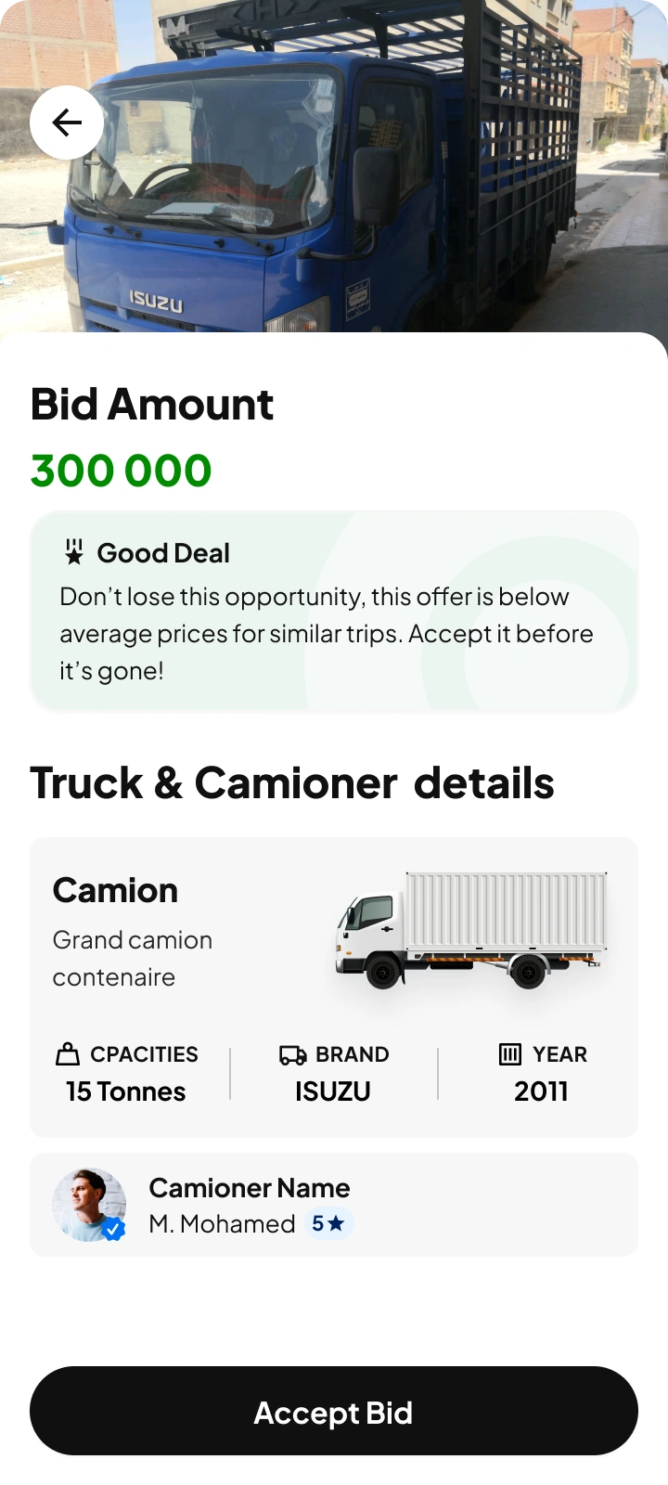668x1485 pixels.
Task: Click the back arrow on the truck photo
Action: coord(66,122)
